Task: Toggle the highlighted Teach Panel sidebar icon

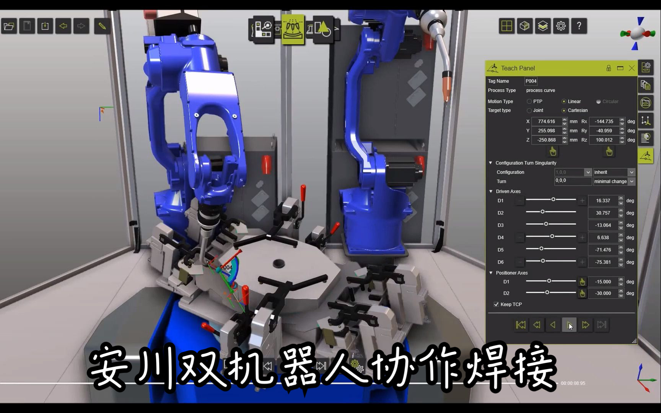Action: click(x=646, y=156)
